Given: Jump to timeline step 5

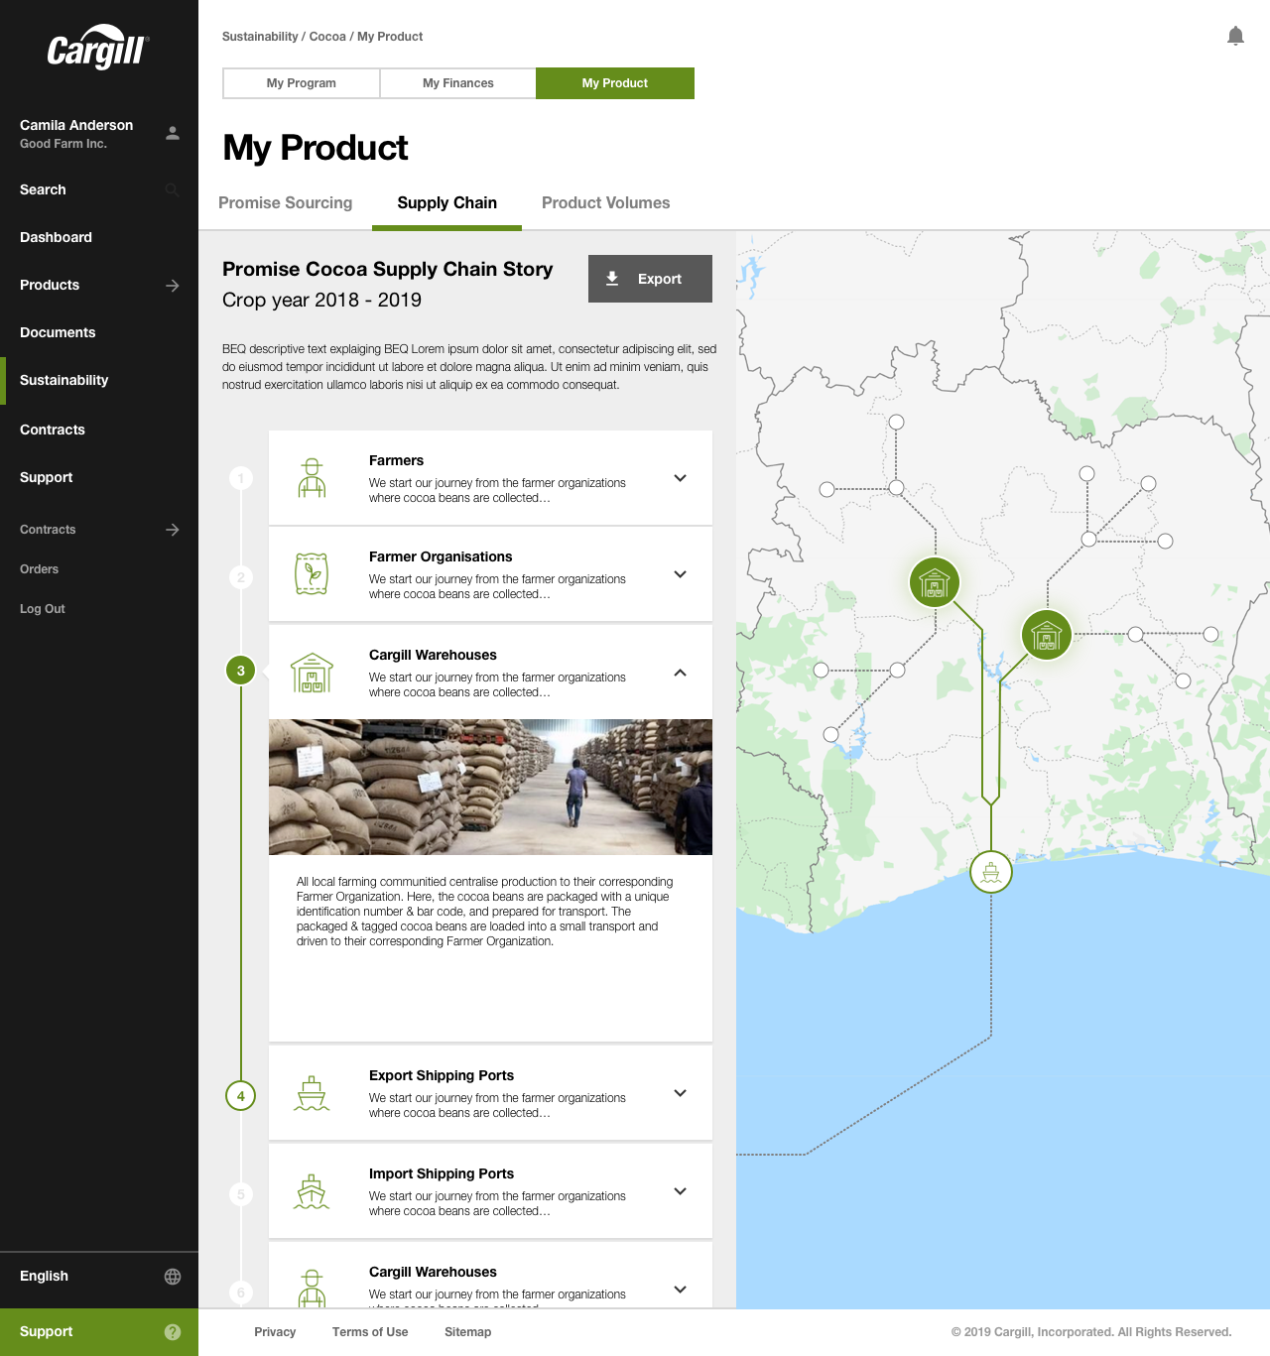Looking at the screenshot, I should tap(241, 1194).
